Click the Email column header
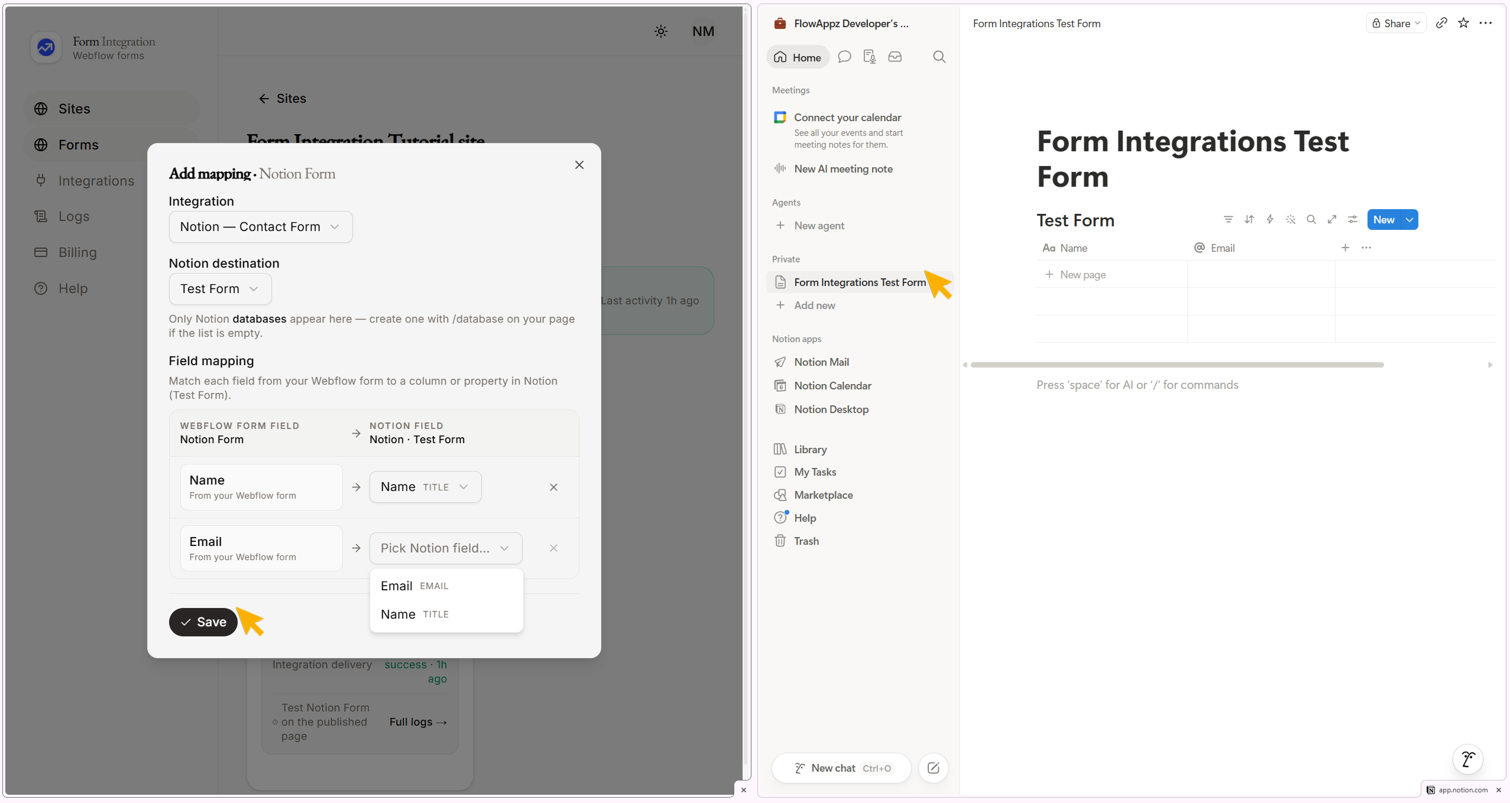The height and width of the screenshot is (803, 1510). coord(1261,248)
